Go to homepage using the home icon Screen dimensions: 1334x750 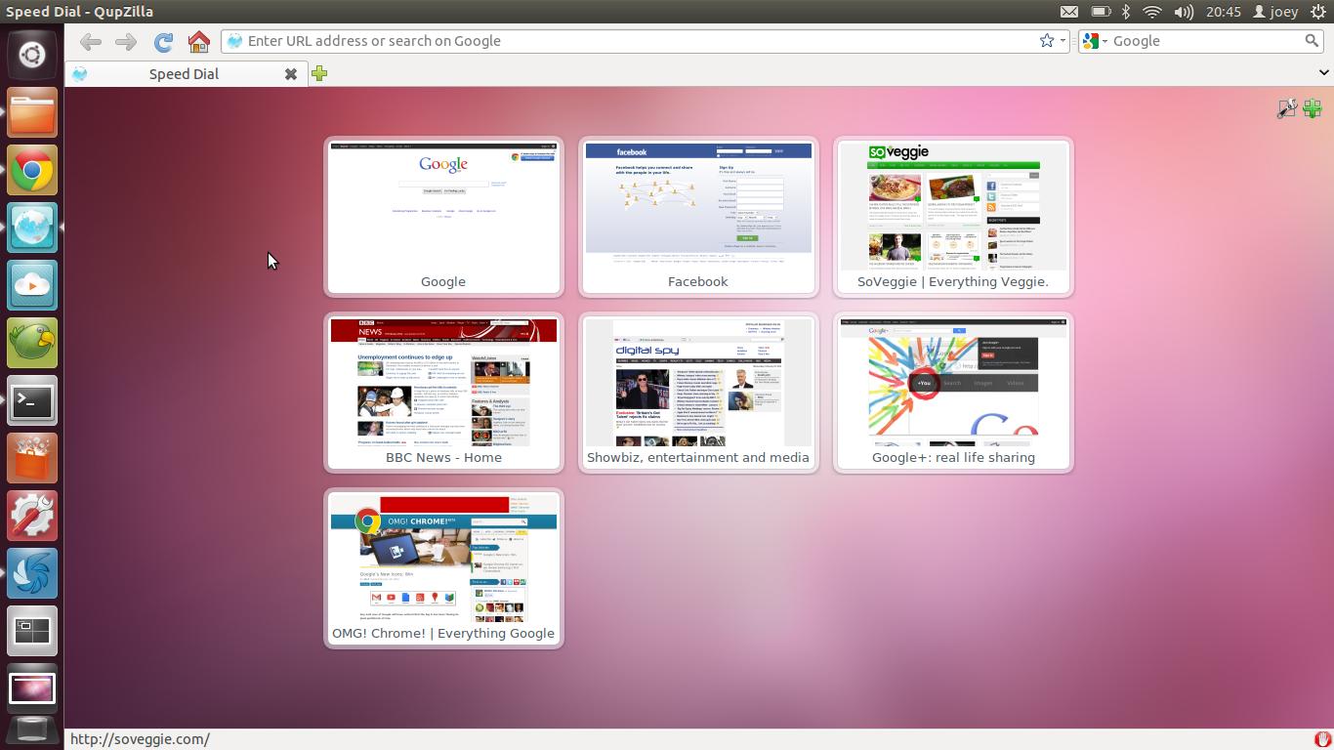pyautogui.click(x=198, y=41)
